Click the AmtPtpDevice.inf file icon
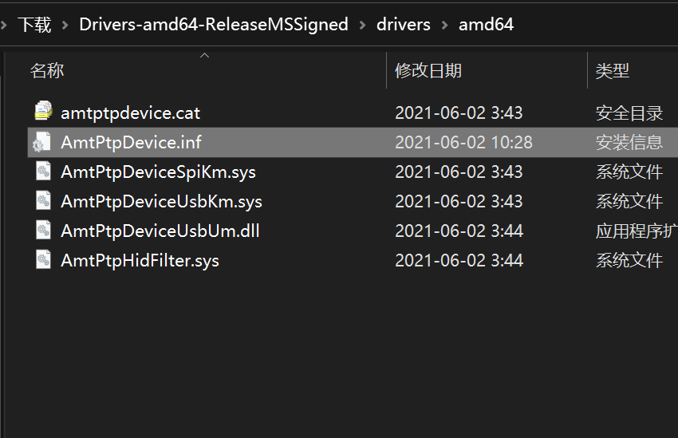Screen dimensions: 678x438 [42, 142]
